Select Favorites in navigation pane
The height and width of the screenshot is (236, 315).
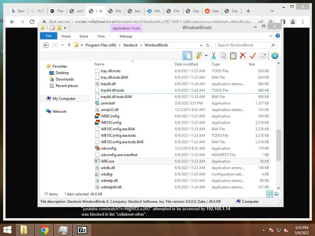point(60,66)
